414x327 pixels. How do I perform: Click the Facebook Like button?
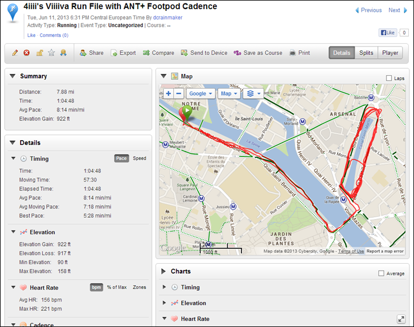click(x=388, y=33)
